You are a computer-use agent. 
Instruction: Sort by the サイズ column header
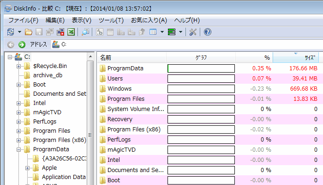click(298, 57)
